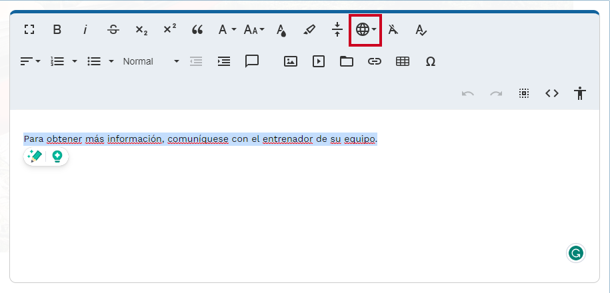The image size is (610, 293).
Task: Apply italic formatting
Action: click(85, 29)
